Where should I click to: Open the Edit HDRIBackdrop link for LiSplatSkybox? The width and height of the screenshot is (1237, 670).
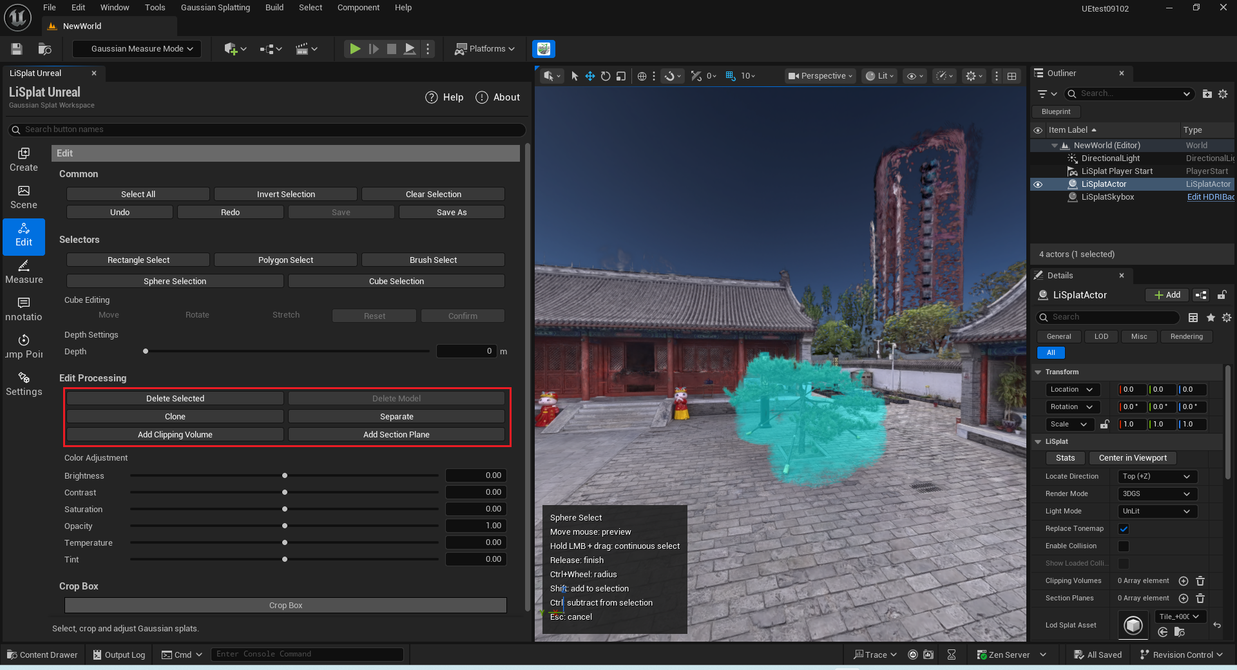[1211, 197]
